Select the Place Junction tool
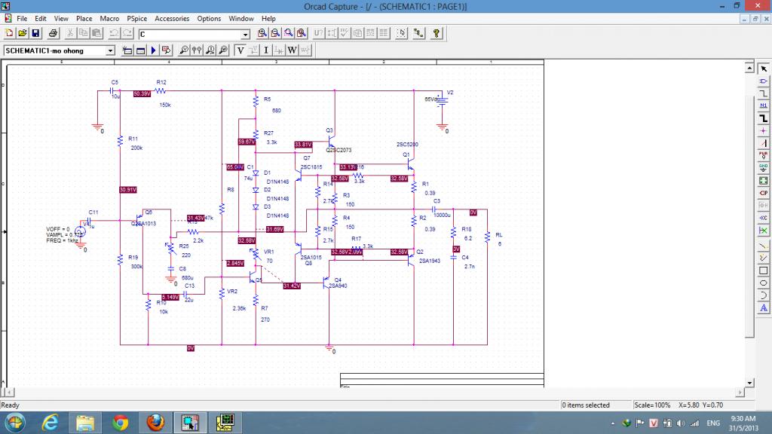Image resolution: width=772 pixels, height=434 pixels. [x=763, y=131]
